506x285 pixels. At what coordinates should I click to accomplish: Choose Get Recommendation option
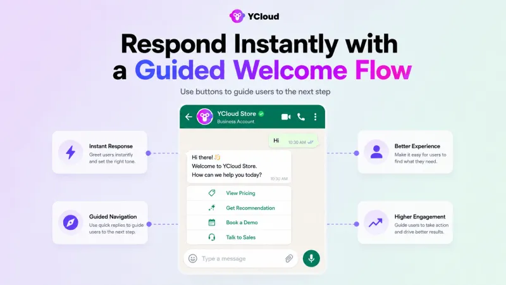239,208
